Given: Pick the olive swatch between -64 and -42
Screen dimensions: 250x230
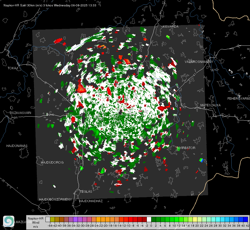Looking at the screenshot, I should [52, 219].
